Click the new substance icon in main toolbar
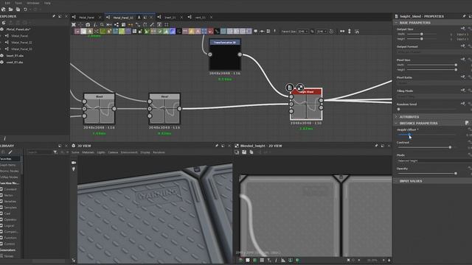Image resolution: width=472 pixels, height=265 pixels. tap(4, 10)
